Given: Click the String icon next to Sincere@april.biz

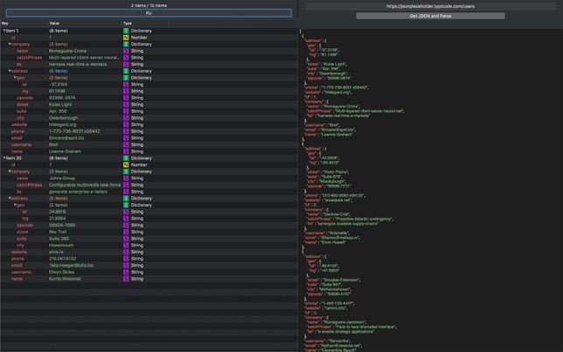Looking at the screenshot, I should (126, 138).
